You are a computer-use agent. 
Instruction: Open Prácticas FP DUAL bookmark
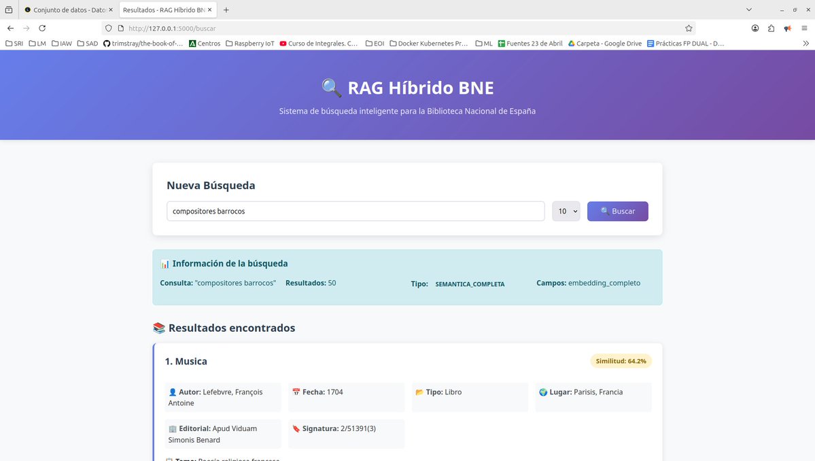(686, 44)
